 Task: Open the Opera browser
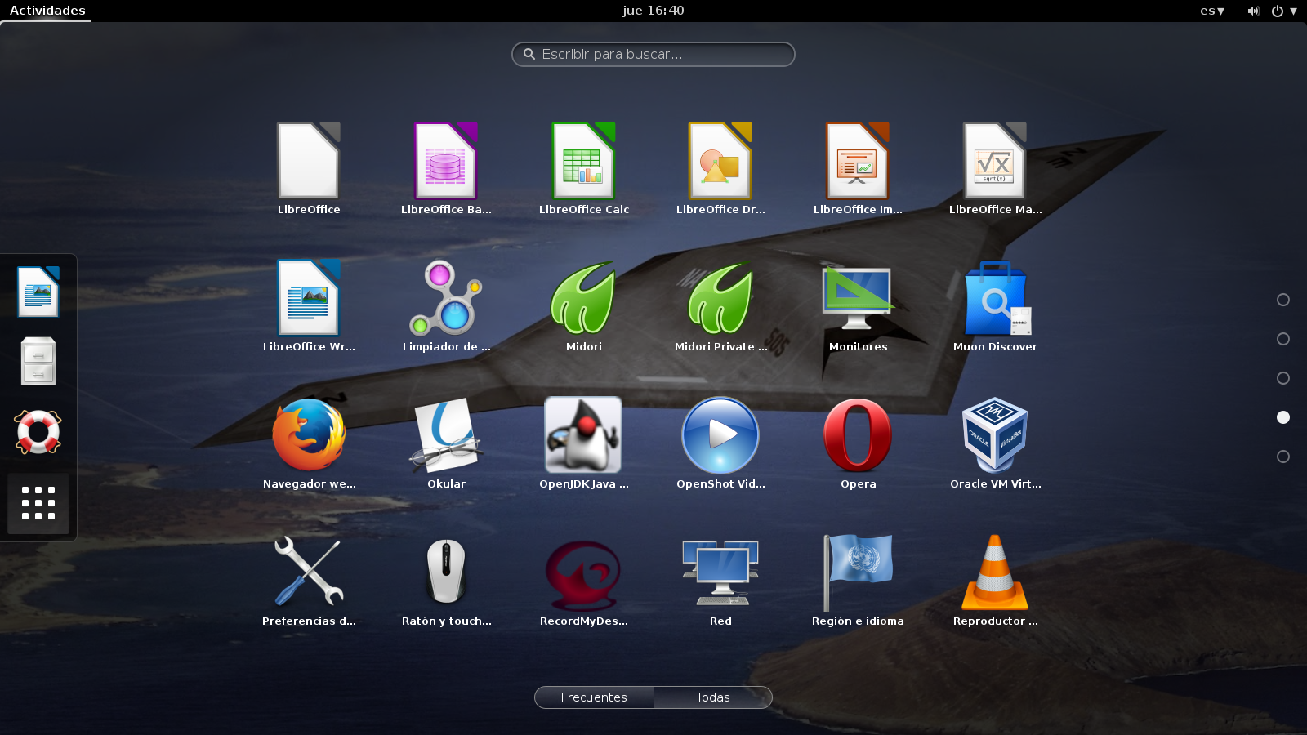856,435
